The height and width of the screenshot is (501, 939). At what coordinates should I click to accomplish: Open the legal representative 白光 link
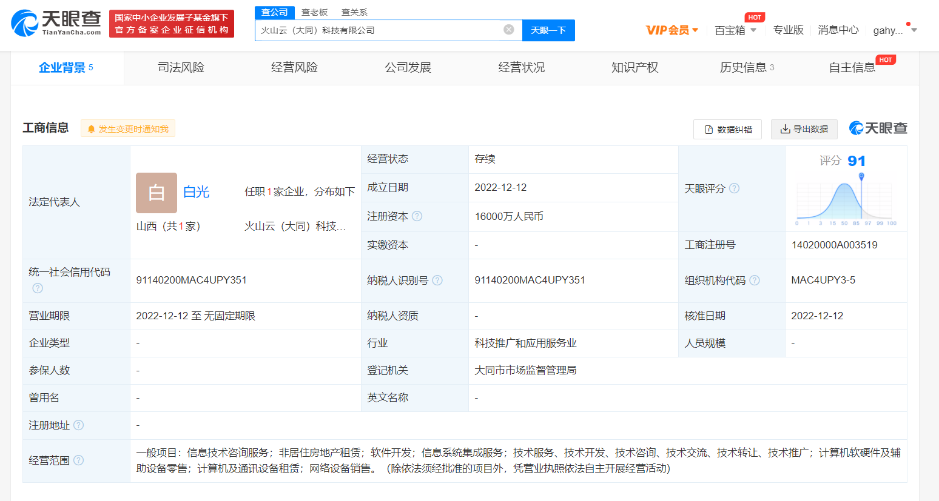click(x=196, y=192)
